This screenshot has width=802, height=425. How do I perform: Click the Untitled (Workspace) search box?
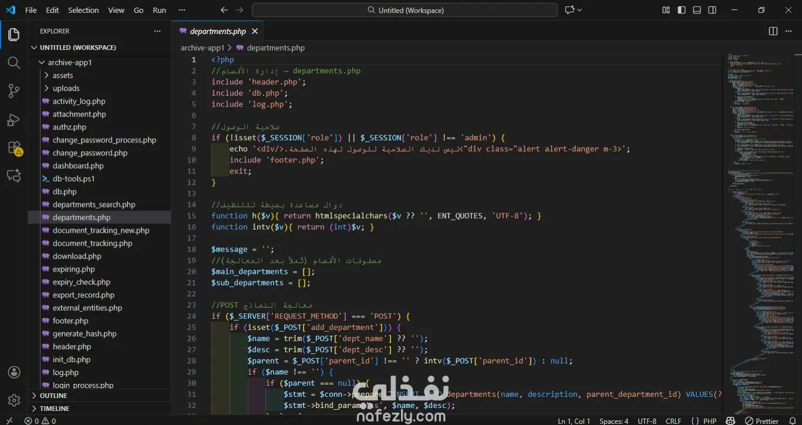click(x=405, y=10)
